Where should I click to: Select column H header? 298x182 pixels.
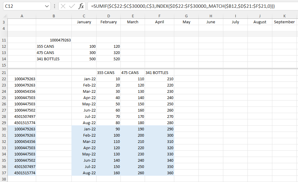pos(211,16)
